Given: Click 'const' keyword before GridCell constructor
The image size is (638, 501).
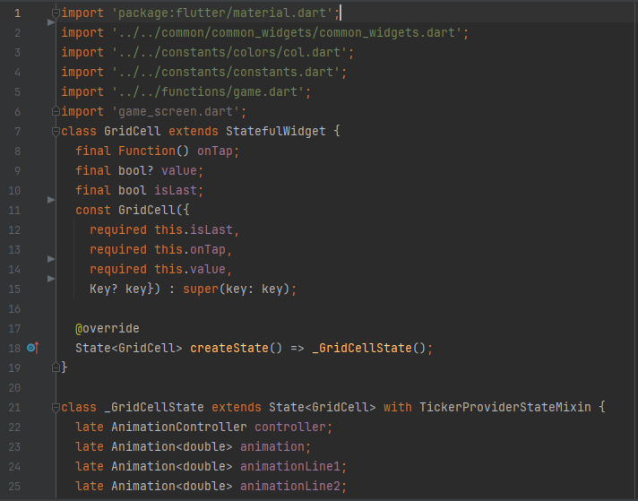Looking at the screenshot, I should (93, 210).
